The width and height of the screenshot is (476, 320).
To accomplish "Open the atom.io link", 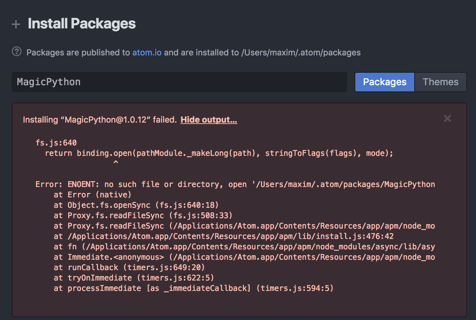I will point(147,52).
